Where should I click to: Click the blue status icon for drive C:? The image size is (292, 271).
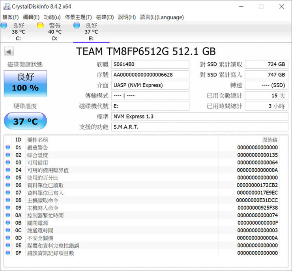pos(4,26)
